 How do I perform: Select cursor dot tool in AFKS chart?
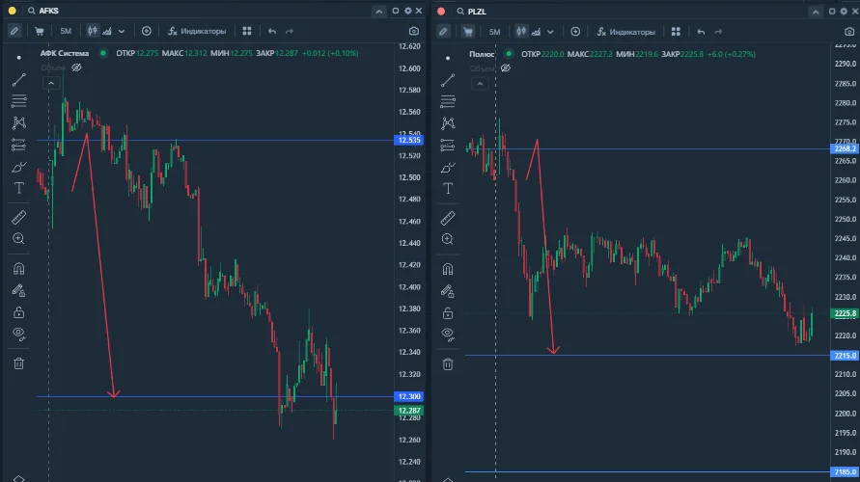[x=18, y=58]
